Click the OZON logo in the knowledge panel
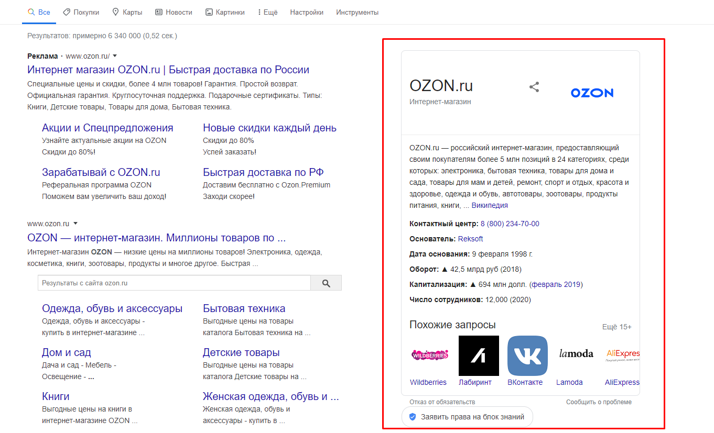 pyautogui.click(x=592, y=93)
